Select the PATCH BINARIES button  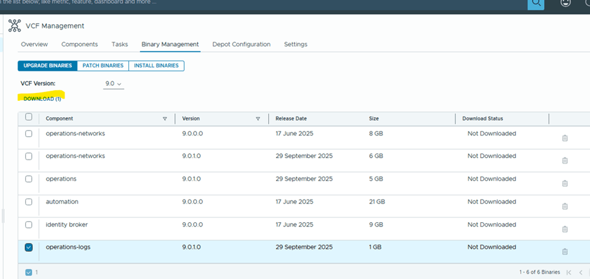103,65
